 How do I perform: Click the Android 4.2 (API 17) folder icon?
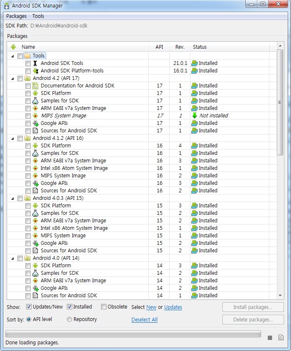pos(27,78)
